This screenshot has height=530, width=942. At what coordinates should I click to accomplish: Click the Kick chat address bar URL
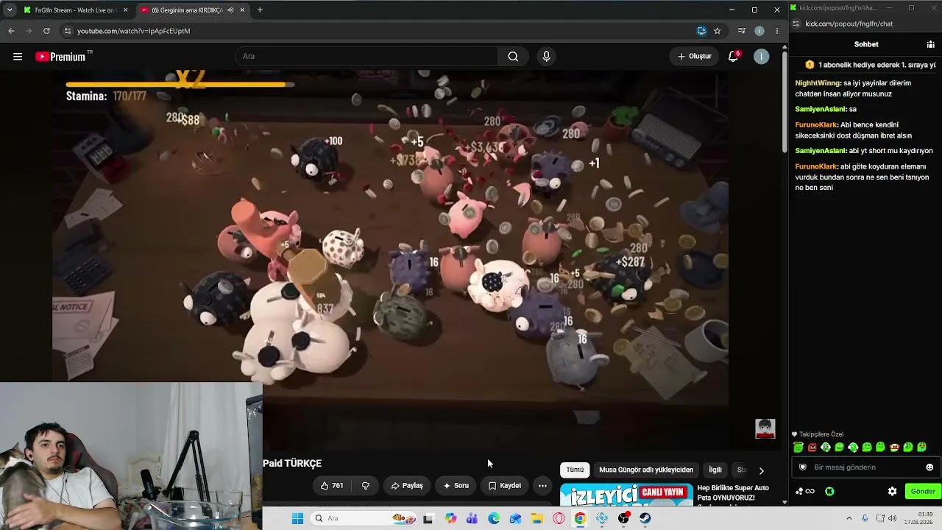pos(849,24)
